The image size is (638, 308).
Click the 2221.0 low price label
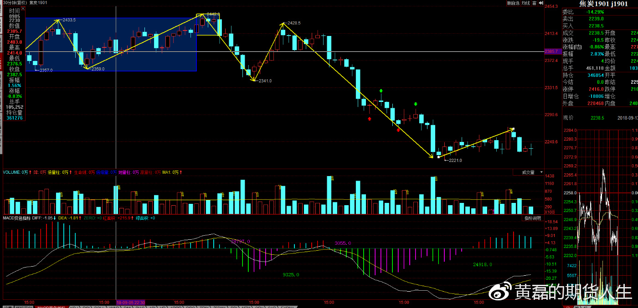pyautogui.click(x=455, y=160)
